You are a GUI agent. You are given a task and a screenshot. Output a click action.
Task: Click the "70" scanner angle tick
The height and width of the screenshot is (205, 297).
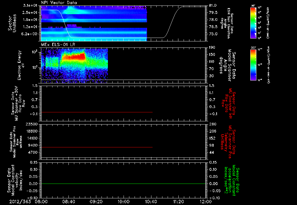tap(211, 69)
